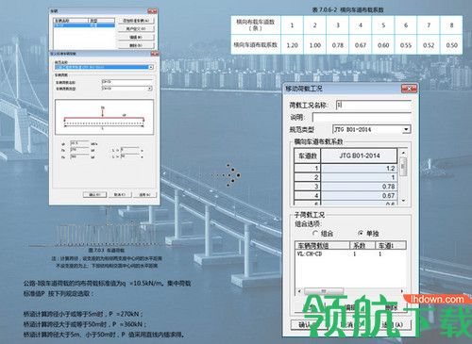This screenshot has height=344, width=472.
Task: Click the Pk value field showing 360
Action: 79,156
